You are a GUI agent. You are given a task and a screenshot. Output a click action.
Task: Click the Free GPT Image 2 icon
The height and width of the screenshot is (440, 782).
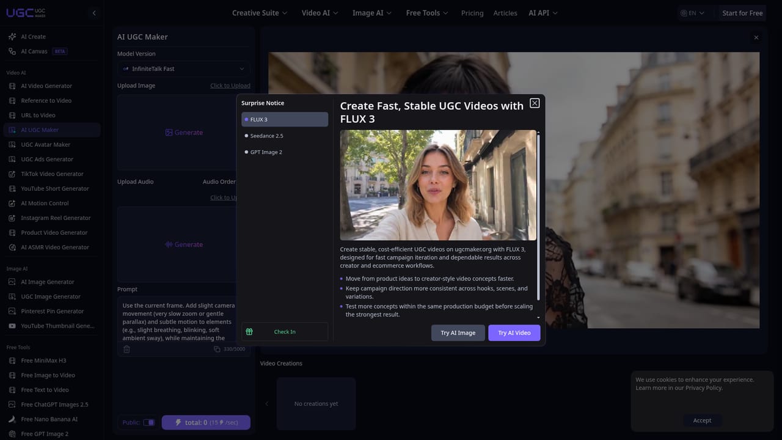[x=12, y=434]
